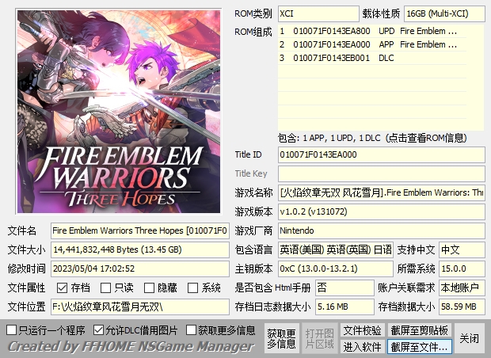Check the 获取更多信息 checkbox
Screen dimensions: 491x358
tap(191, 329)
